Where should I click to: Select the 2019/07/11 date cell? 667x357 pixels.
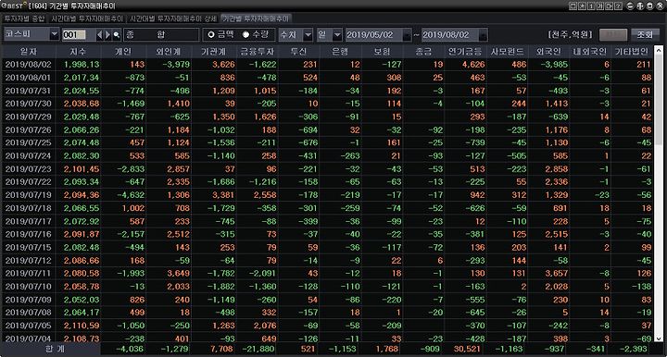pyautogui.click(x=29, y=274)
